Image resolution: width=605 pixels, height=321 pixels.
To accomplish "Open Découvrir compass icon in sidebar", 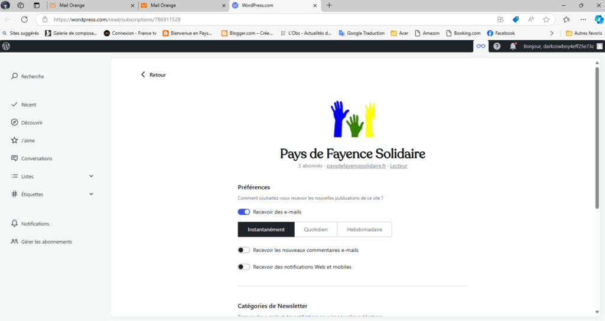I will click(15, 122).
